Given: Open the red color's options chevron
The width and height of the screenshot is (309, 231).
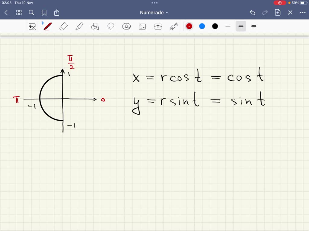Looking at the screenshot, I should pyautogui.click(x=189, y=26).
